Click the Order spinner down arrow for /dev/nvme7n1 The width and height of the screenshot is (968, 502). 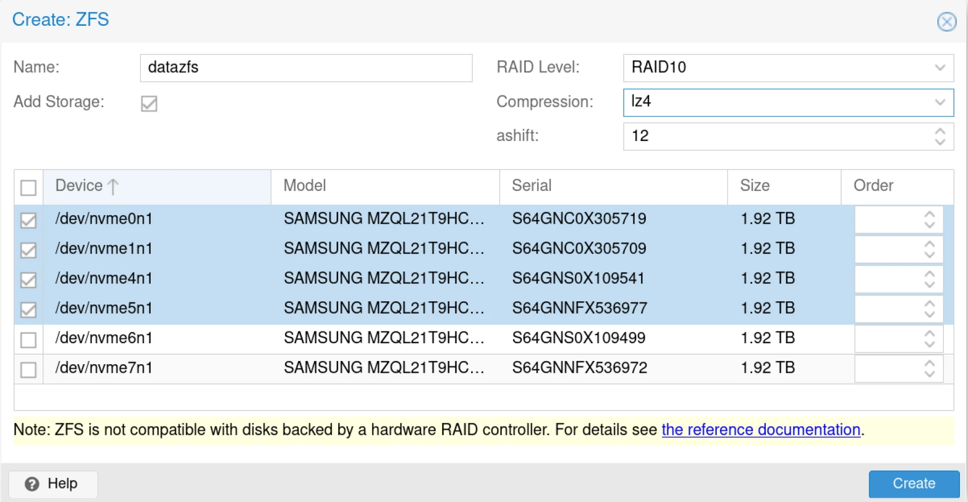tap(929, 373)
